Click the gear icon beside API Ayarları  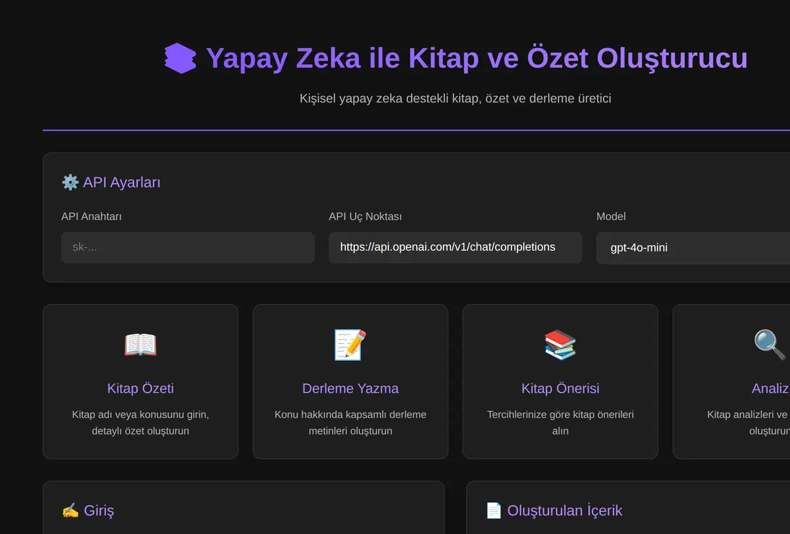(70, 182)
